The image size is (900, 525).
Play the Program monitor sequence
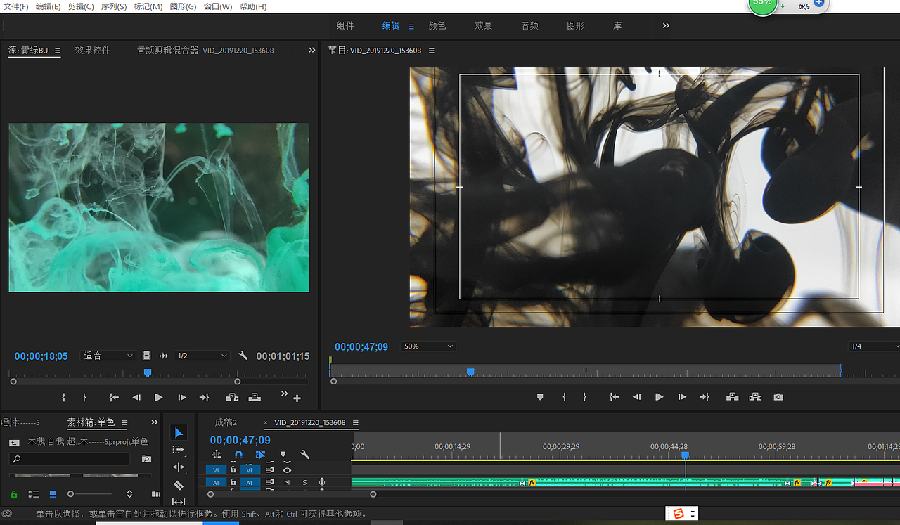[659, 397]
